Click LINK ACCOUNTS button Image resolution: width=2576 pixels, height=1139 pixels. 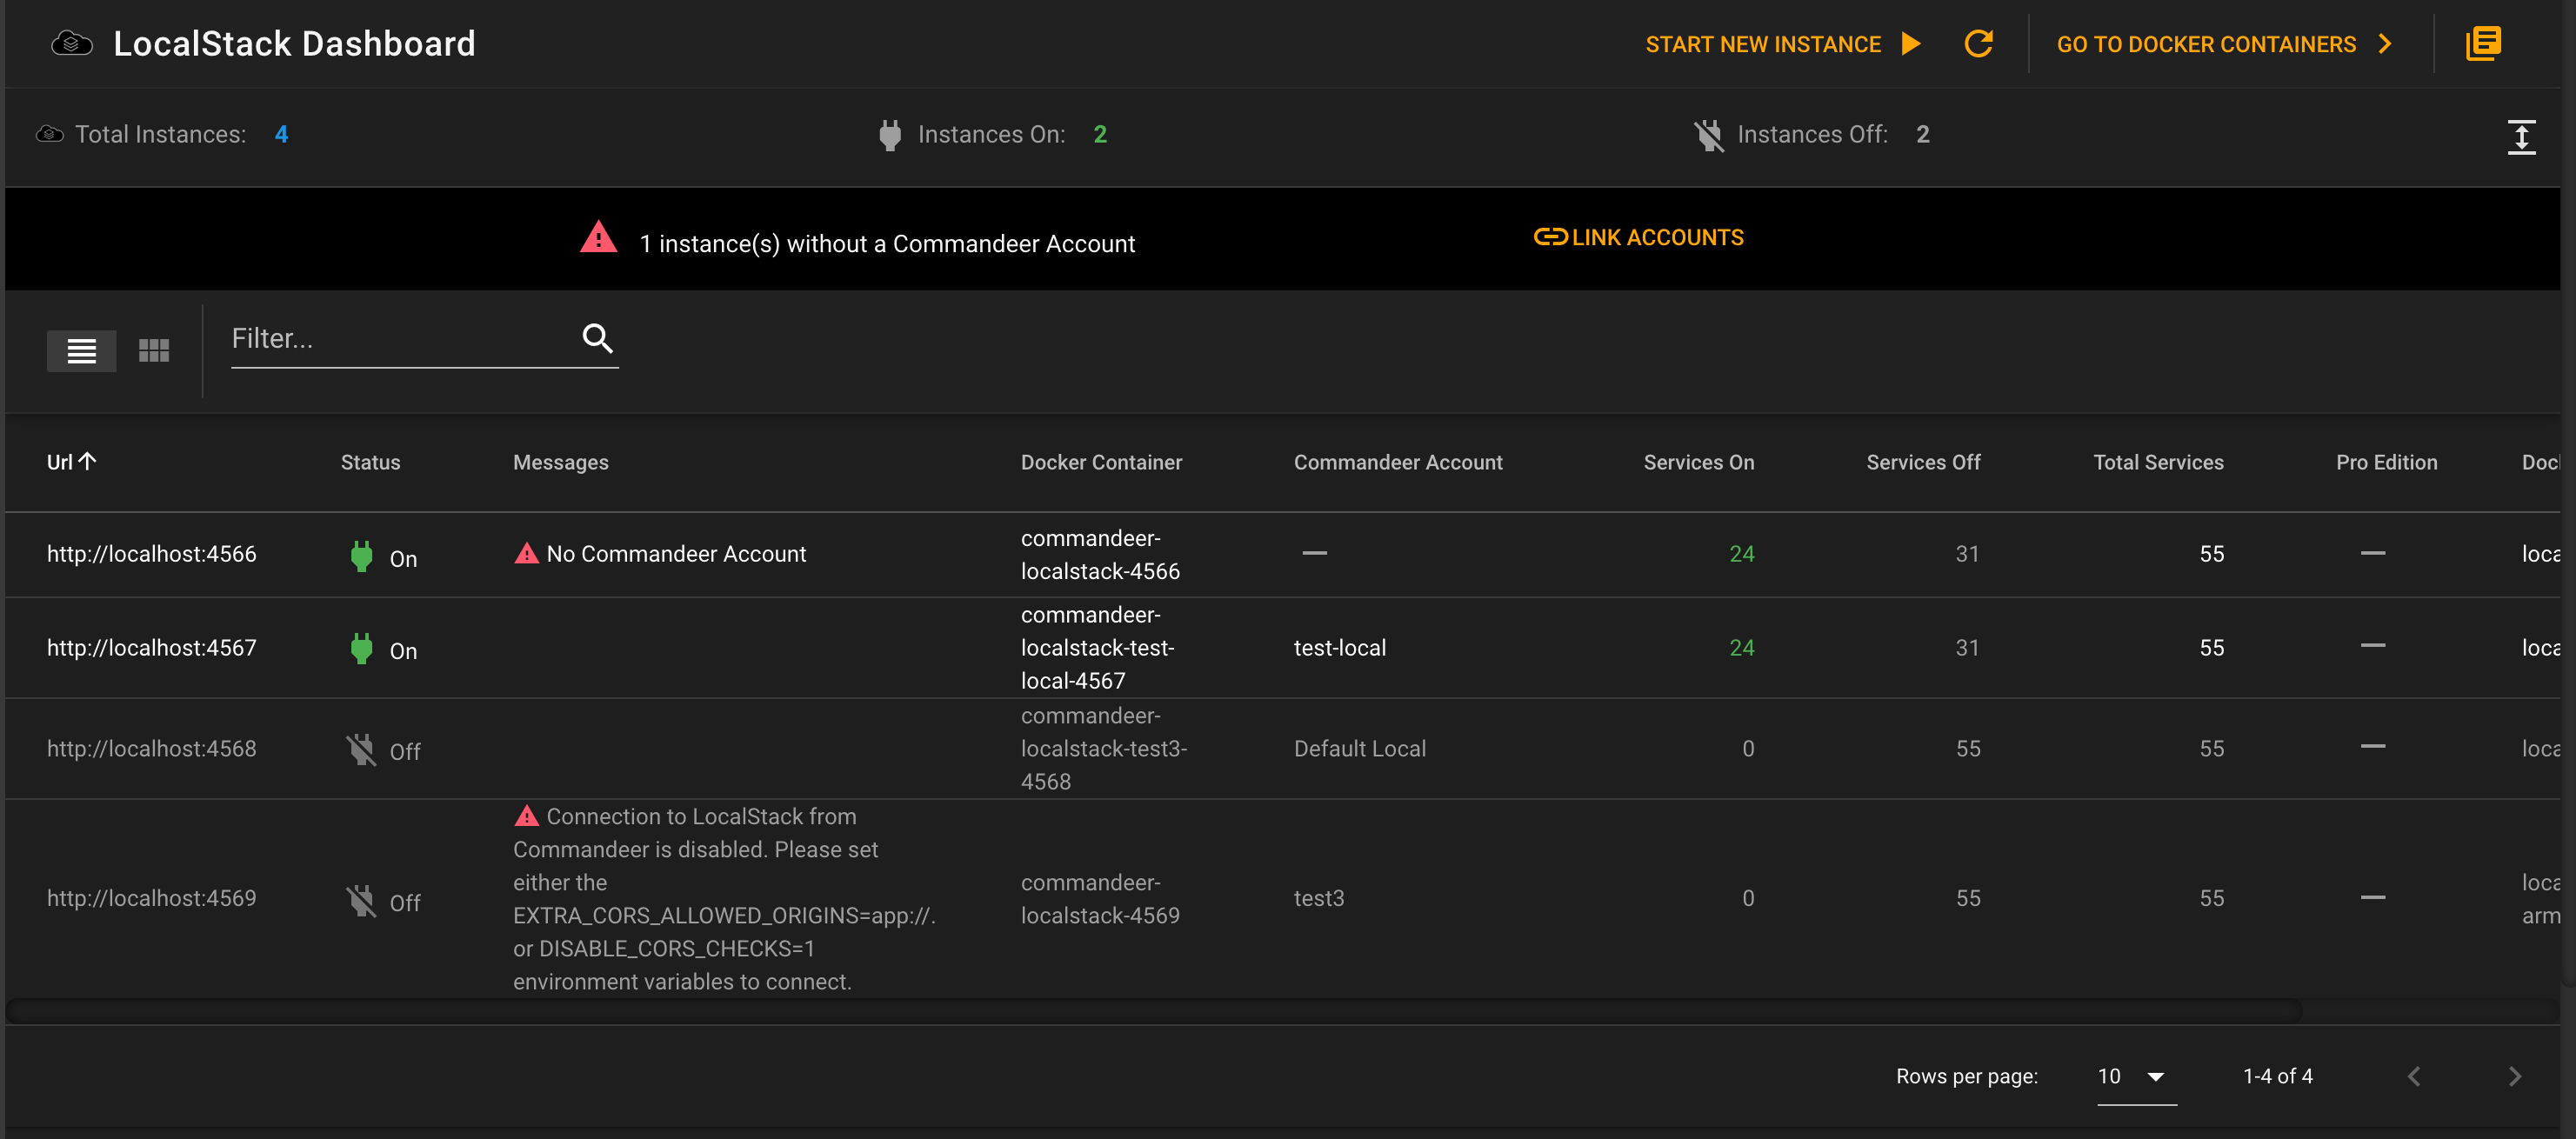click(1639, 237)
